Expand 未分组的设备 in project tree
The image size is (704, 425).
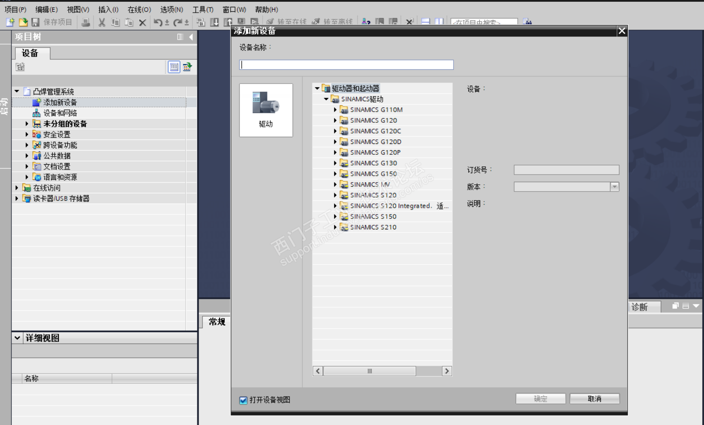click(x=27, y=124)
